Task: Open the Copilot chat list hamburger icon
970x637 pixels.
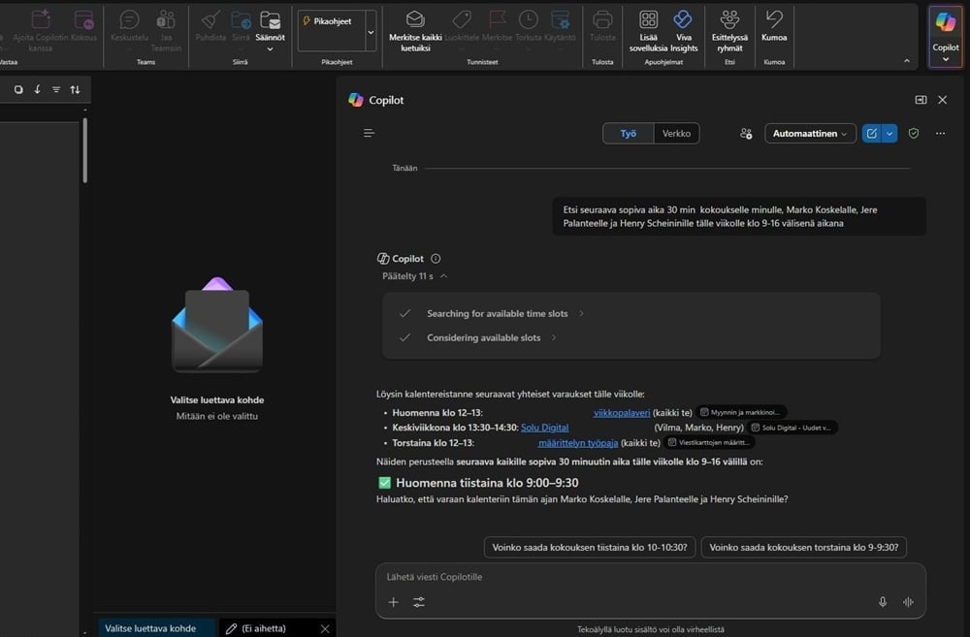Action: (369, 133)
